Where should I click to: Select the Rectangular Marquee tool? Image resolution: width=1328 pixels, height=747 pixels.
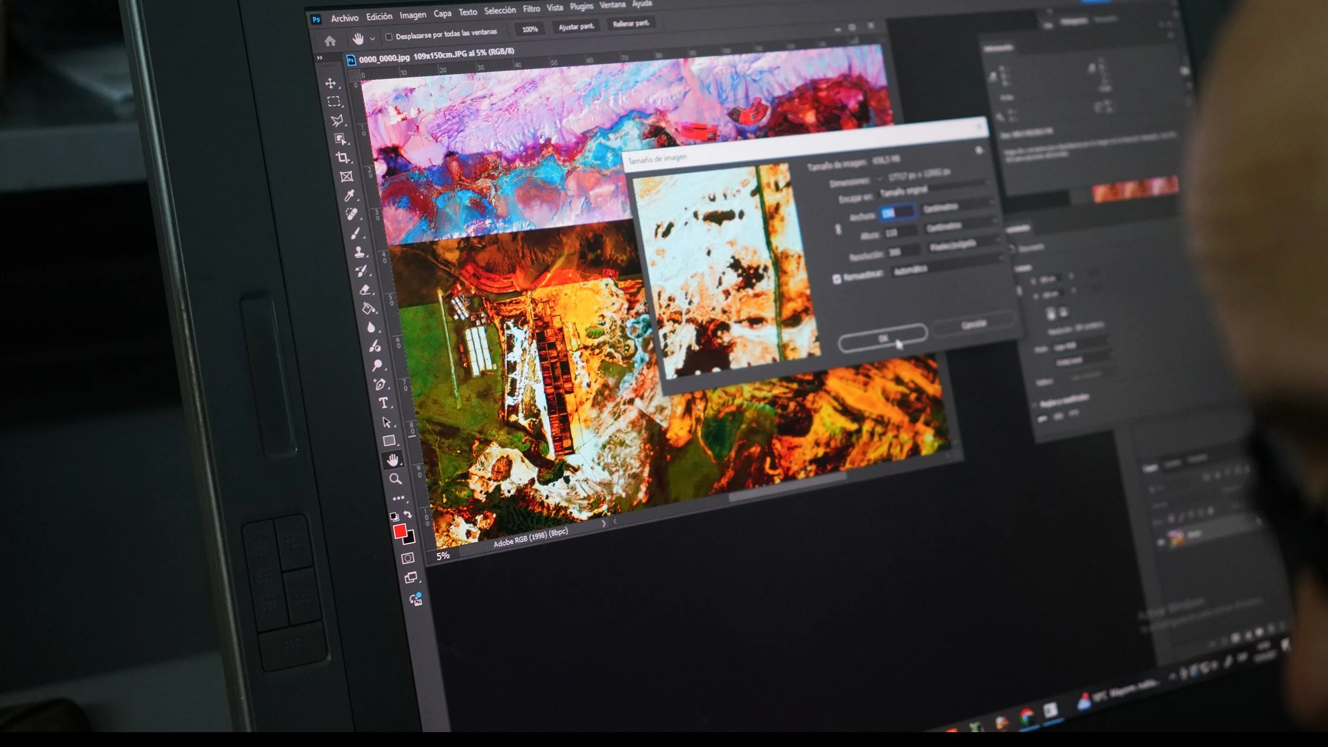[334, 101]
